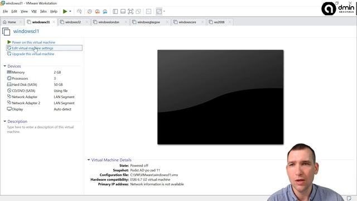Click the Unity mode toolbar icon
Screen dimensions: 357x201
138,11
